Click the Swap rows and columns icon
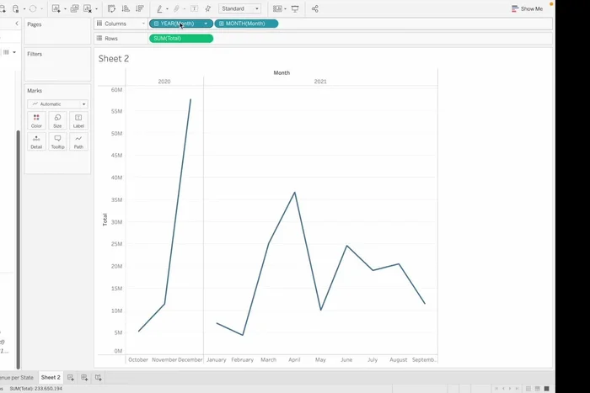This screenshot has height=393, width=590. click(111, 8)
